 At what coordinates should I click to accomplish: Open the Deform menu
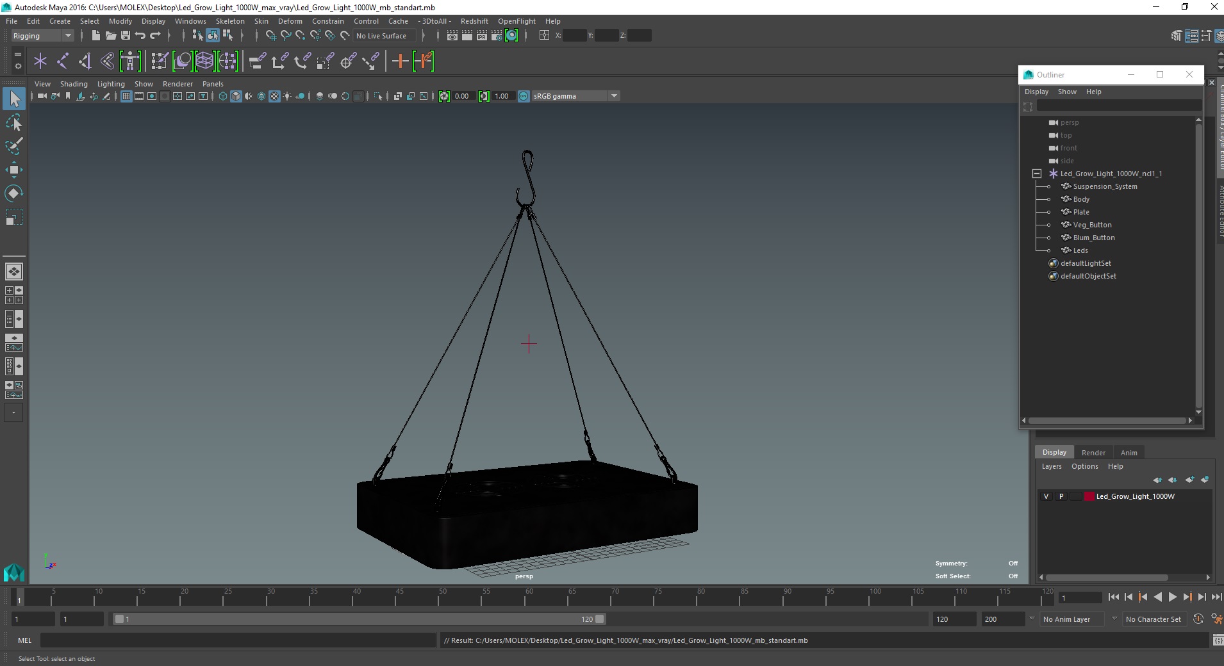[x=290, y=21]
